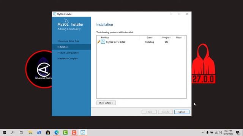Open the Windows Start menu
The width and height of the screenshot is (243, 136).
tap(4, 133)
